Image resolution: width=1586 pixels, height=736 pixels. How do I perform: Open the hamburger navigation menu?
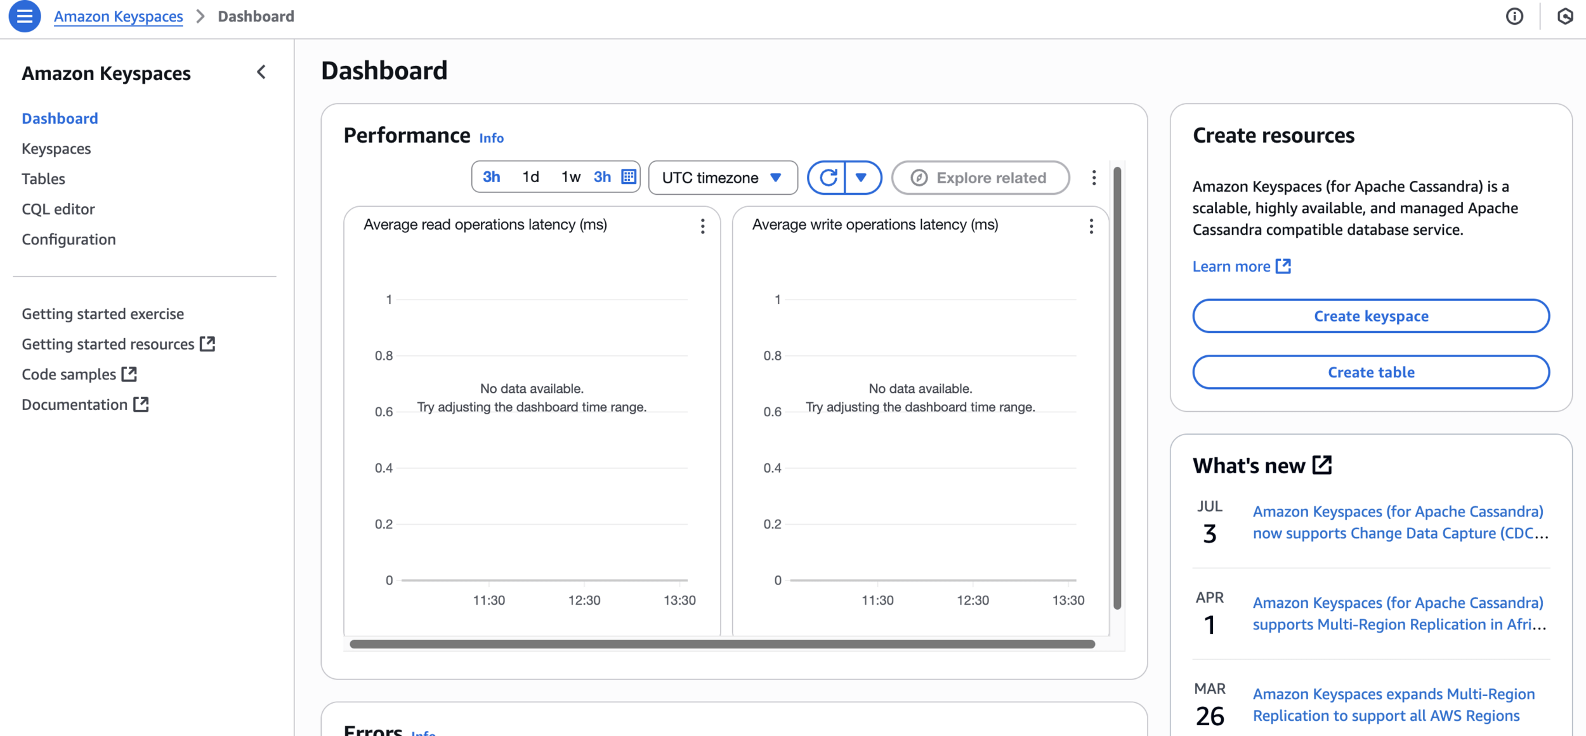pos(25,16)
